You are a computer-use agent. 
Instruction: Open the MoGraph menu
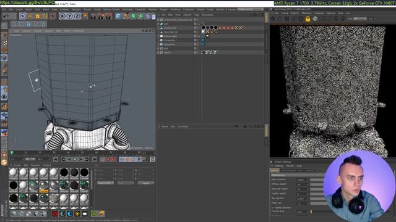coord(127,10)
